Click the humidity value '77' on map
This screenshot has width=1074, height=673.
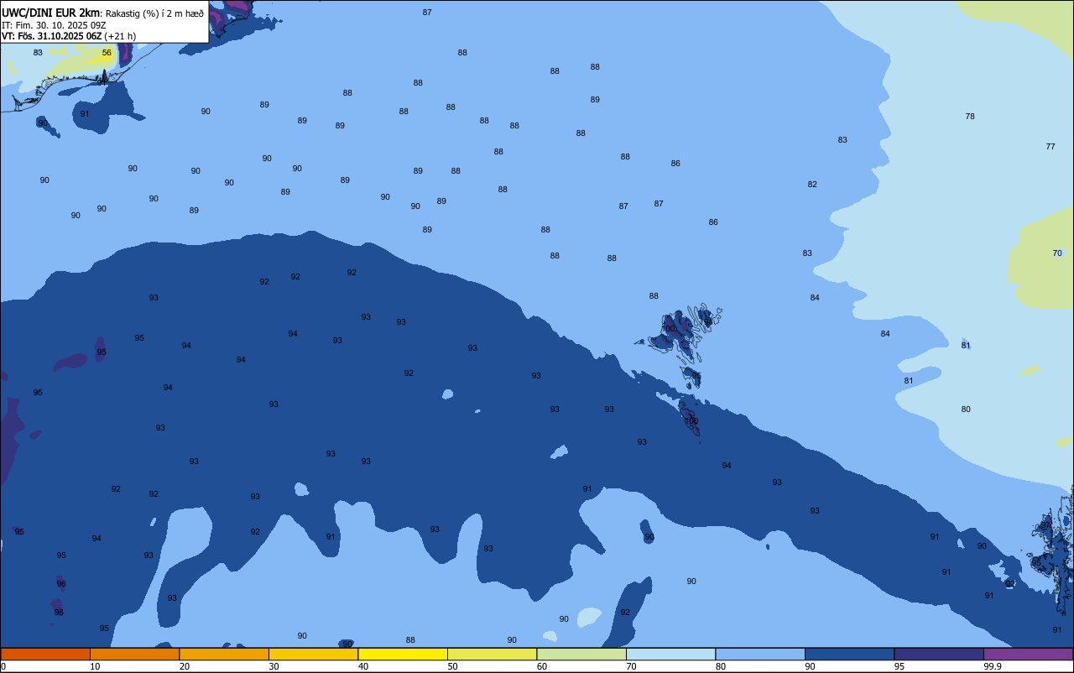pos(1051,147)
